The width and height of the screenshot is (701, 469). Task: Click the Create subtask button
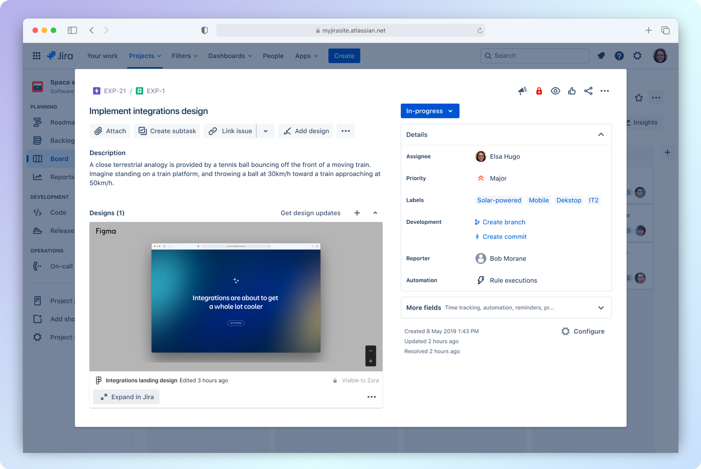pyautogui.click(x=167, y=131)
